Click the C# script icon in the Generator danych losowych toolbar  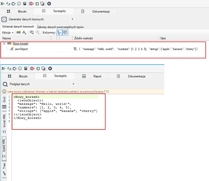[14, 4]
